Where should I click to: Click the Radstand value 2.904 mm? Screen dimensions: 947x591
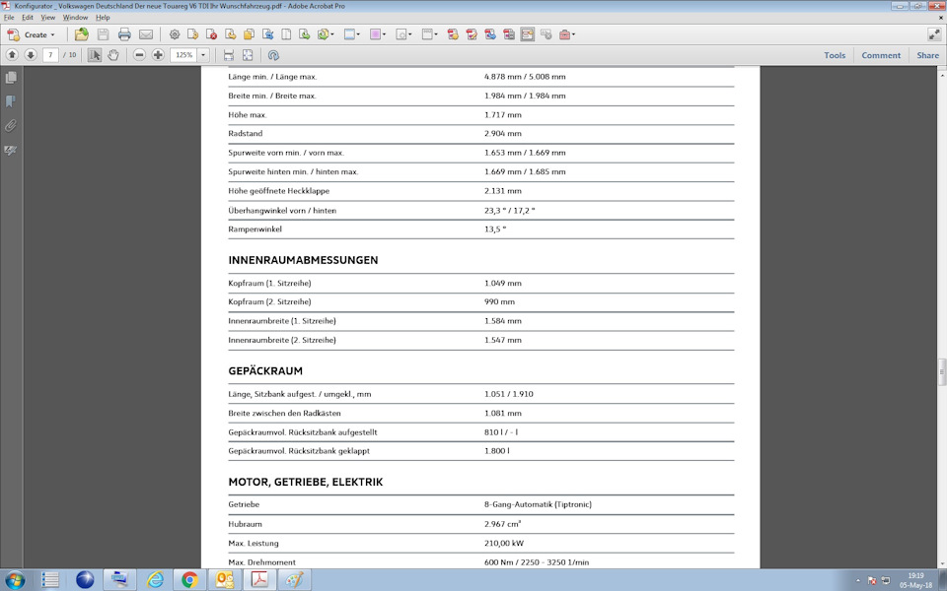[x=502, y=133]
